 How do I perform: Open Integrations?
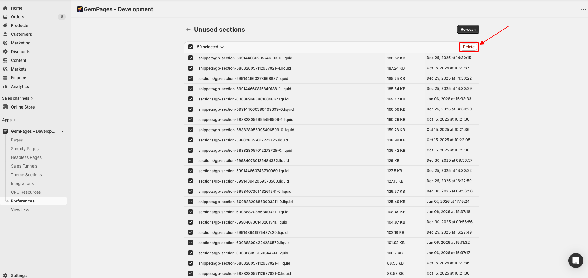click(x=22, y=183)
